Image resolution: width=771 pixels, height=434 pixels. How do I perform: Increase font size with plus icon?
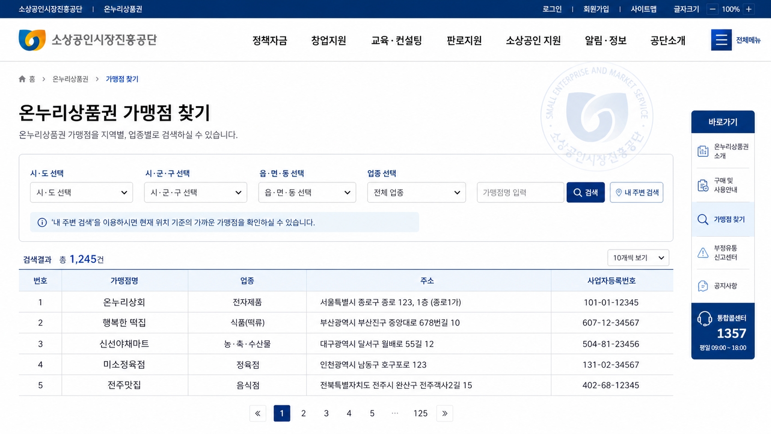[749, 9]
